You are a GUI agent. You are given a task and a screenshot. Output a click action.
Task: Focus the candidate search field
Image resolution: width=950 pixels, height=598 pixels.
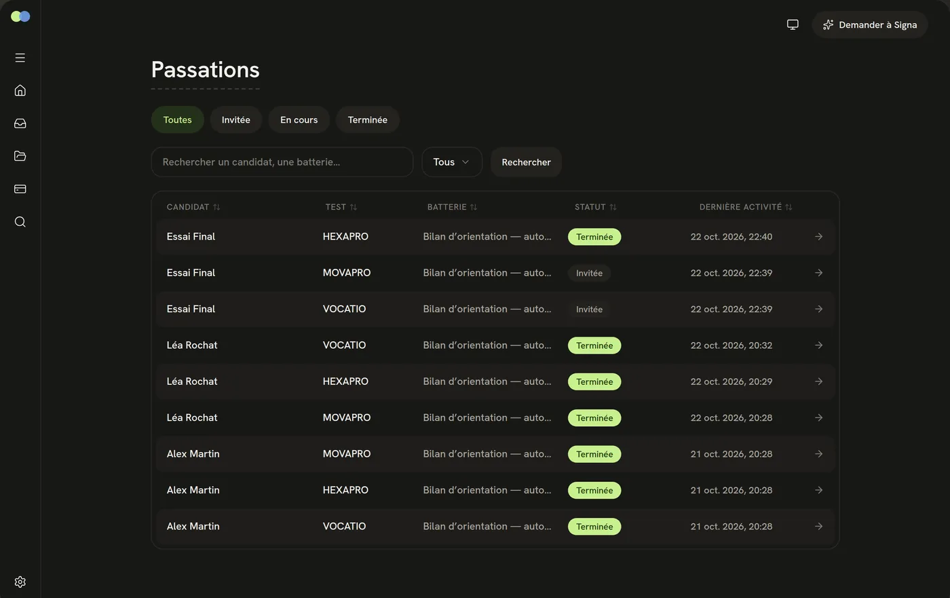(x=282, y=162)
